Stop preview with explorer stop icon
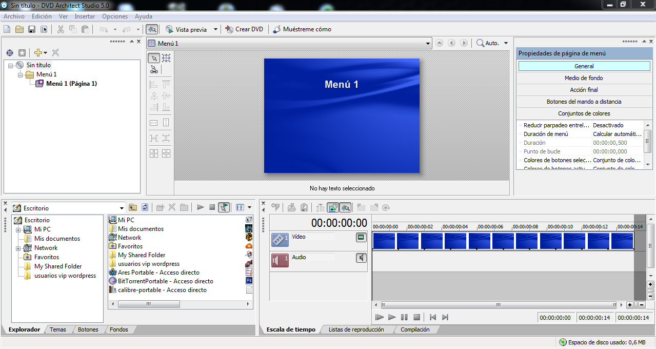The height and width of the screenshot is (349, 656). click(x=212, y=207)
